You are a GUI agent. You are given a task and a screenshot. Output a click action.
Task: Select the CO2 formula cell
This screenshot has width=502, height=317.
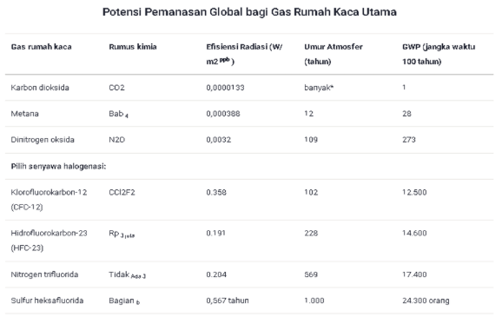116,88
